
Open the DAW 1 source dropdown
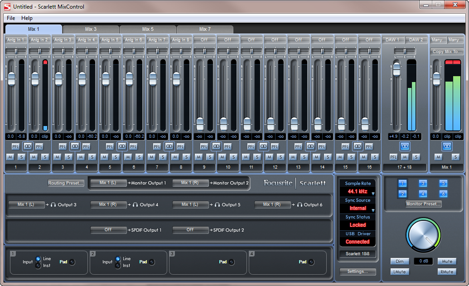(393, 40)
